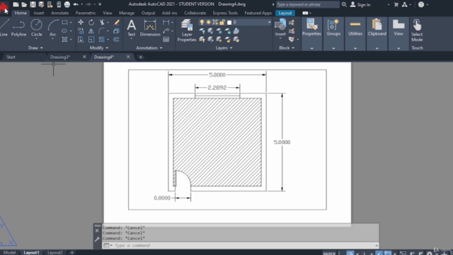The width and height of the screenshot is (453, 255).
Task: Toggle layer on/off lightbulb
Action: (x=202, y=22)
